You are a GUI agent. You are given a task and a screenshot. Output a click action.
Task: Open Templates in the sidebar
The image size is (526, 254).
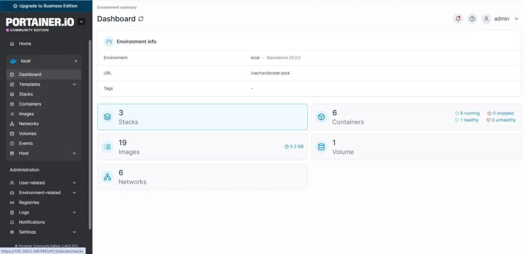tap(44, 85)
